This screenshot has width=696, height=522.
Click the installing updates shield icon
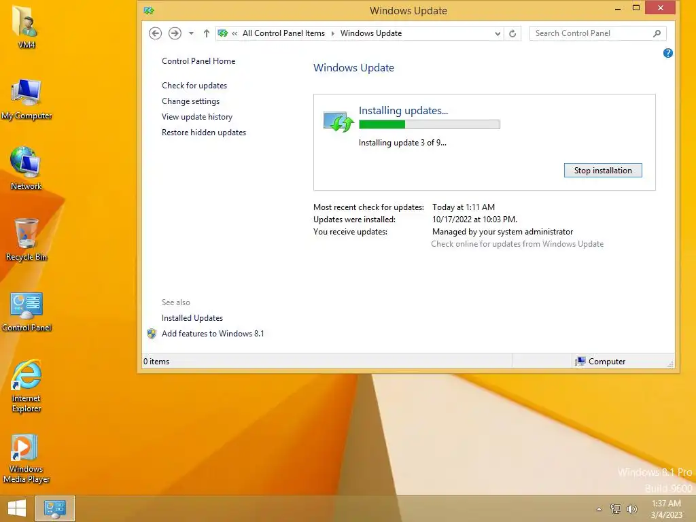tap(338, 122)
